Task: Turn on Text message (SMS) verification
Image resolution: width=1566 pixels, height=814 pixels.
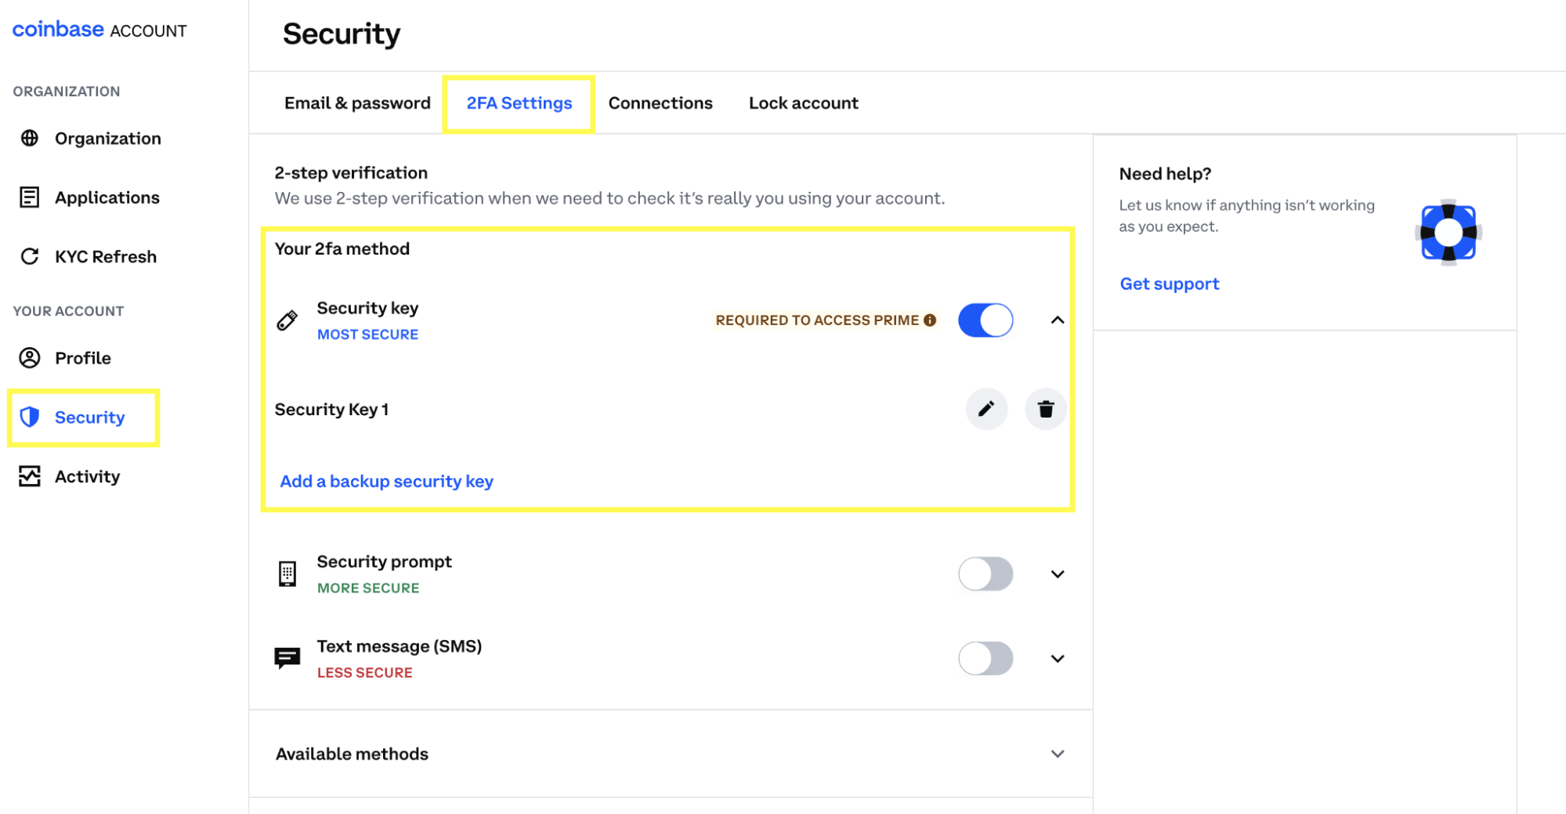Action: [985, 658]
